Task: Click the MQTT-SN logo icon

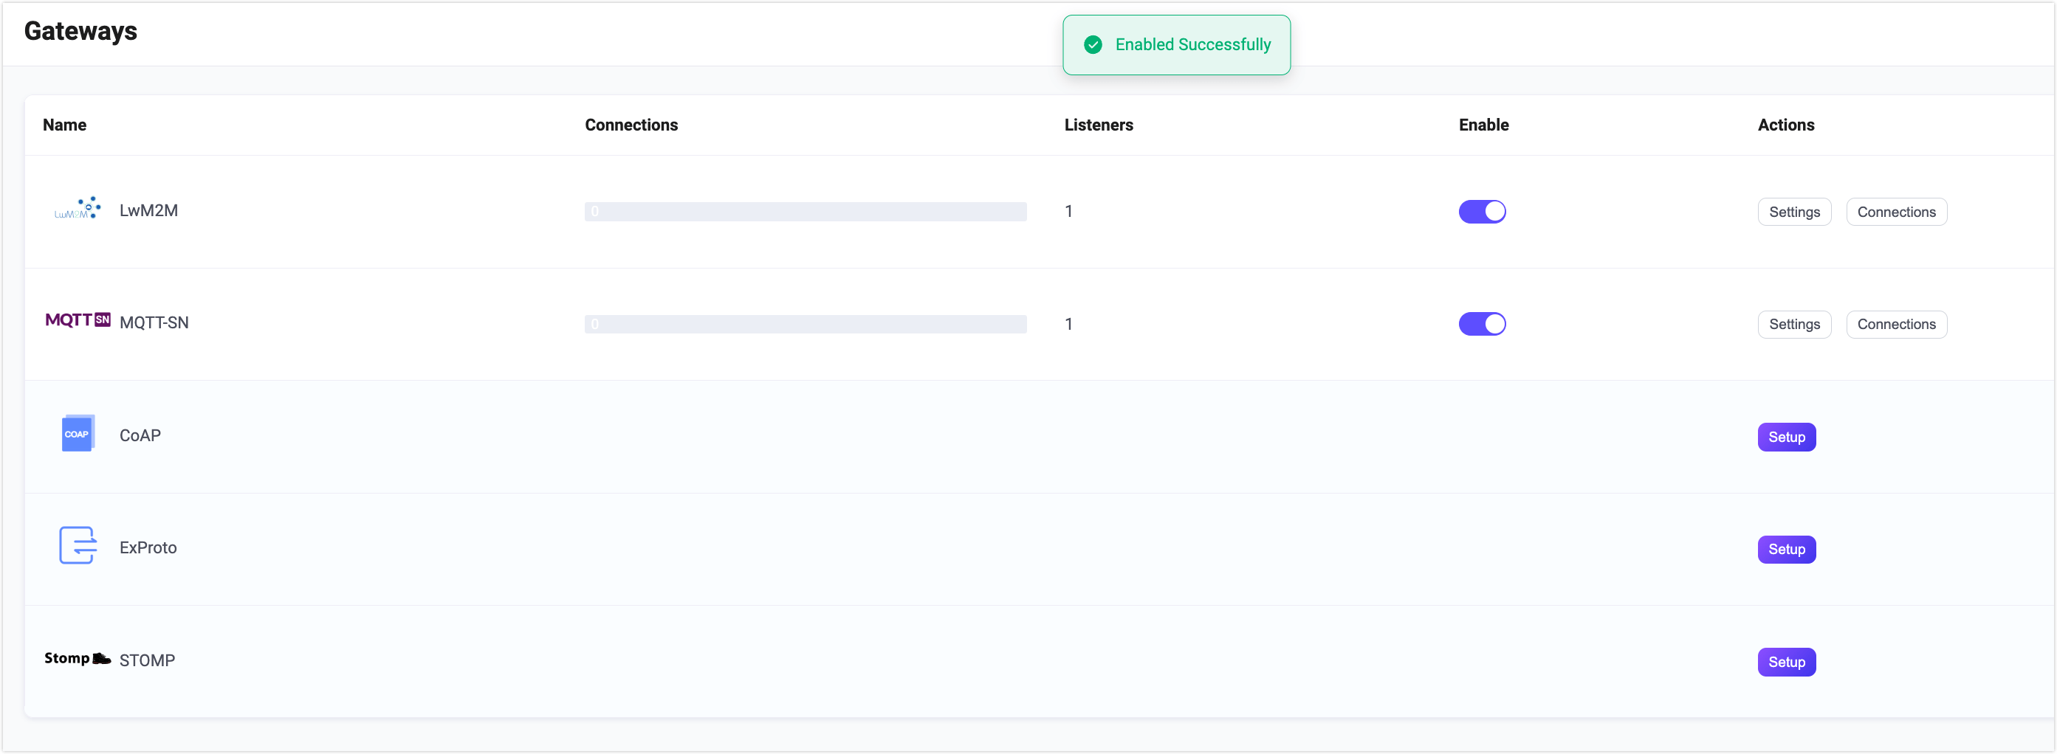Action: click(x=78, y=321)
